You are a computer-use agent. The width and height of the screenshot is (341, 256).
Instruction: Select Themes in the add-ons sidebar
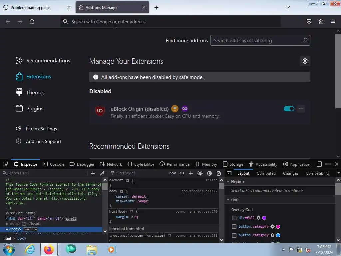point(30,92)
